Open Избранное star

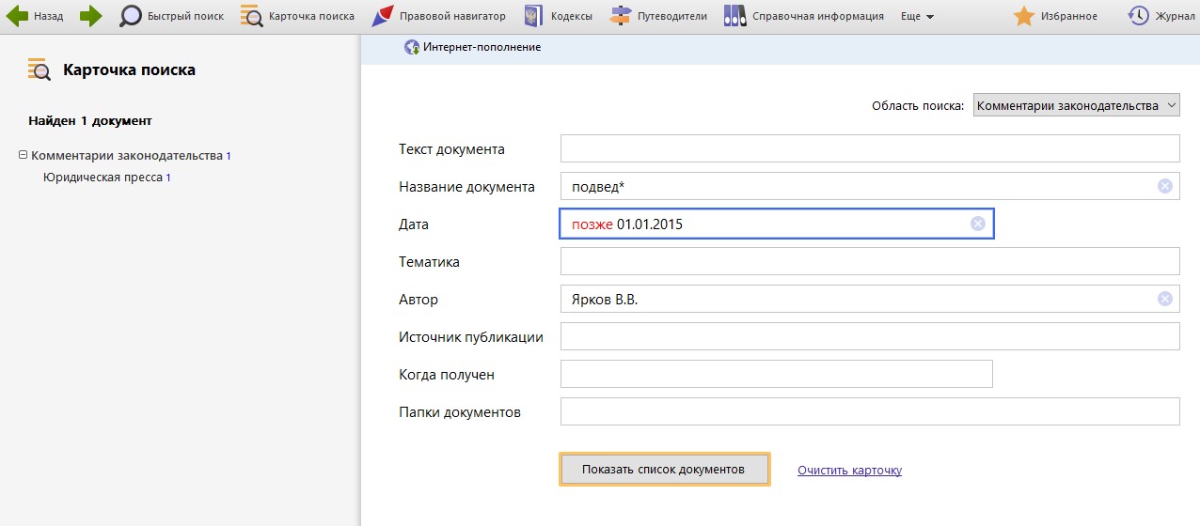(1055, 16)
